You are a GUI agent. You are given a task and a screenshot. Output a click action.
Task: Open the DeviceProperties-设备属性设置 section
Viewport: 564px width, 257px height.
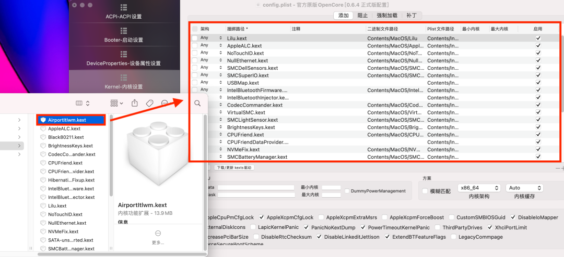coord(123,58)
